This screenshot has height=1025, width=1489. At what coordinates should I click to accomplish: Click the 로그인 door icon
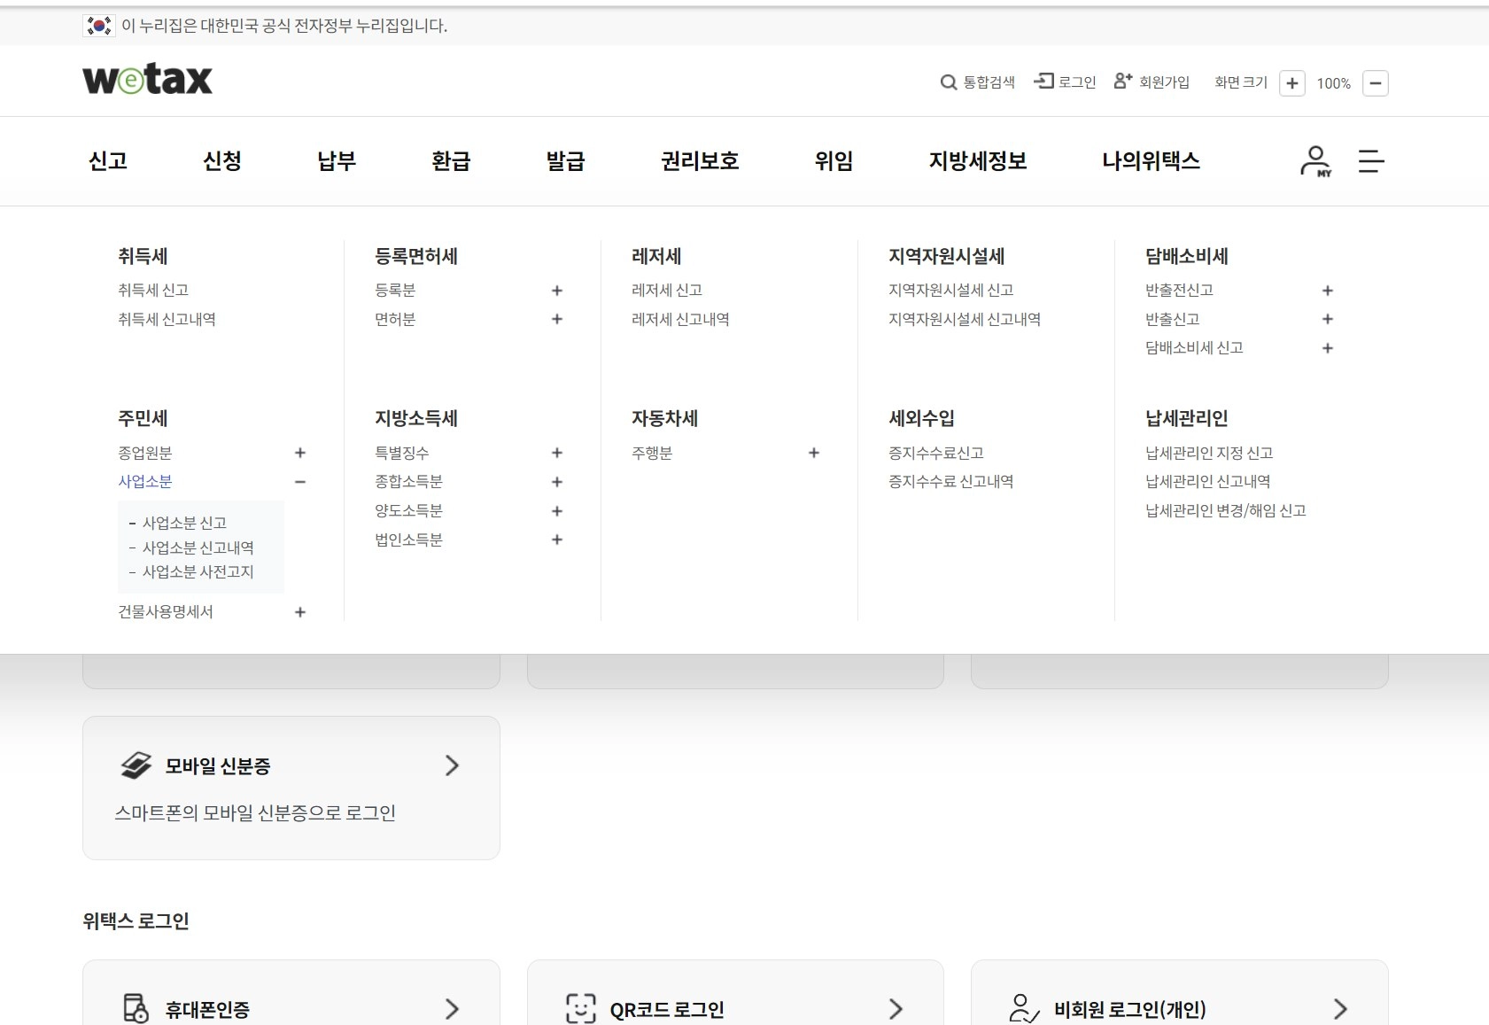(x=1044, y=82)
